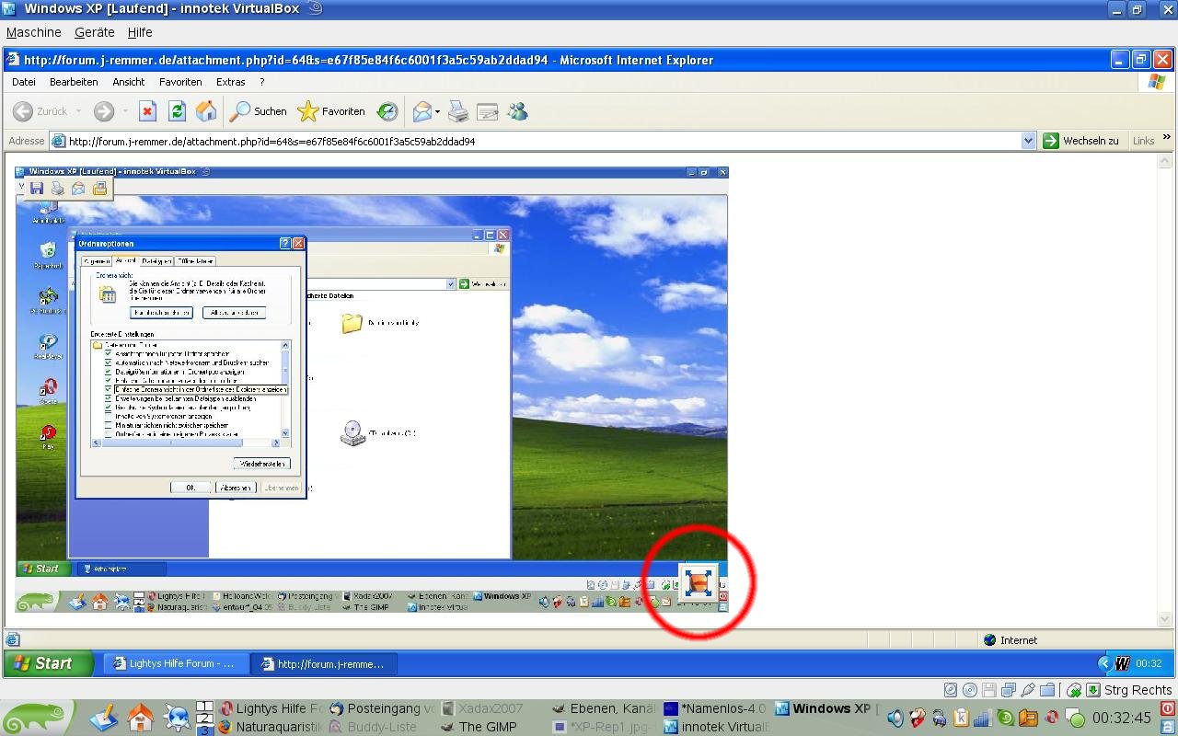
Task: Click the Windows XP tray W icon
Action: click(1122, 663)
